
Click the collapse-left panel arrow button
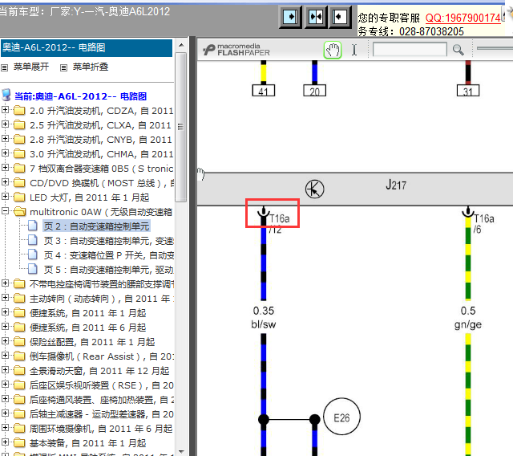pyautogui.click(x=340, y=16)
